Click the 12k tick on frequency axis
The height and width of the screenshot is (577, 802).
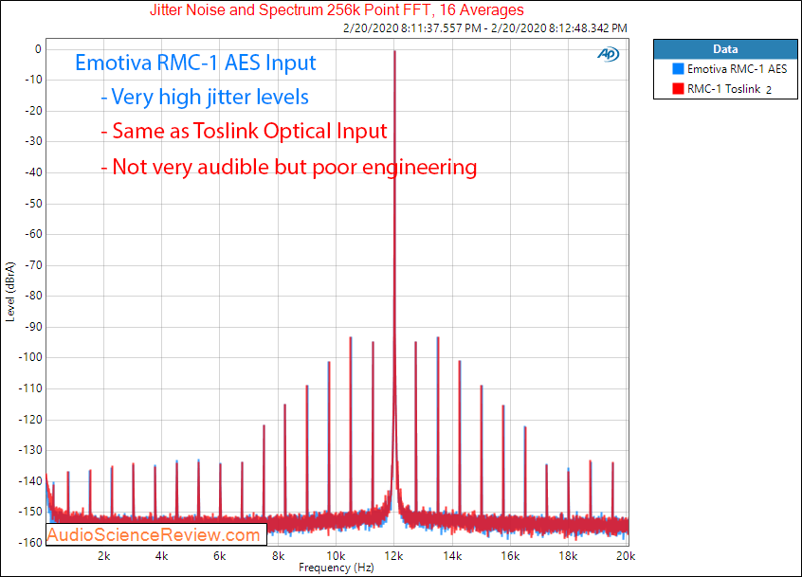tap(394, 554)
